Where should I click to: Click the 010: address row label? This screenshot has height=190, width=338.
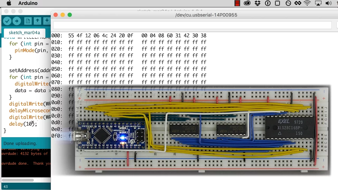[x=57, y=42]
